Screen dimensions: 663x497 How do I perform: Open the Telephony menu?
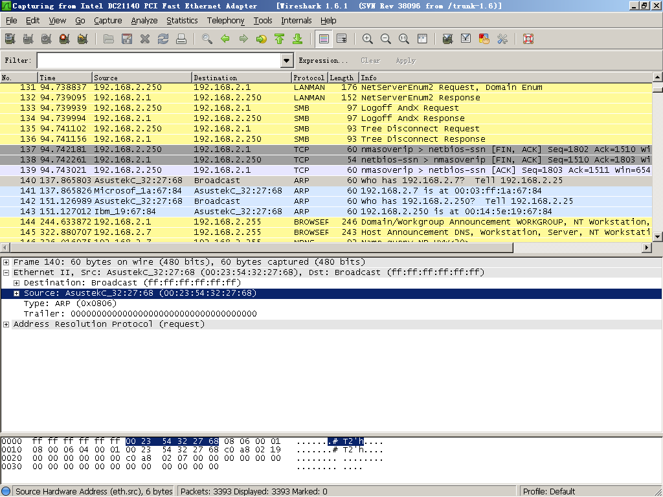225,21
